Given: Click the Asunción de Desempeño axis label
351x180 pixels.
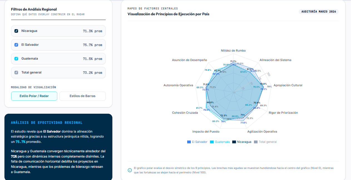Looking at the screenshot, I should pyautogui.click(x=189, y=60).
